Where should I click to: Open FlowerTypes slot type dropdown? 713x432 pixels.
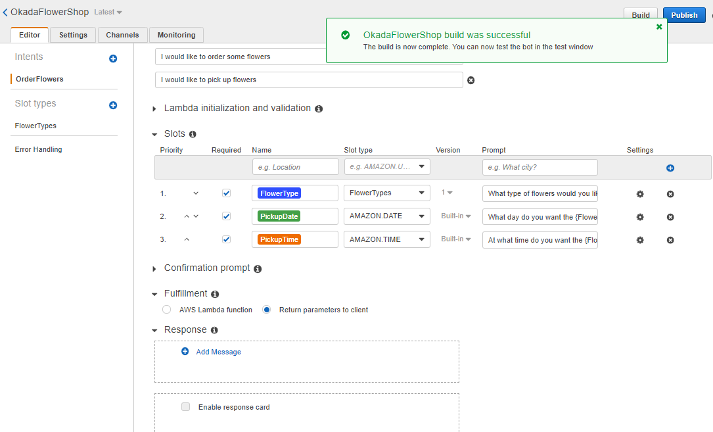(x=387, y=193)
